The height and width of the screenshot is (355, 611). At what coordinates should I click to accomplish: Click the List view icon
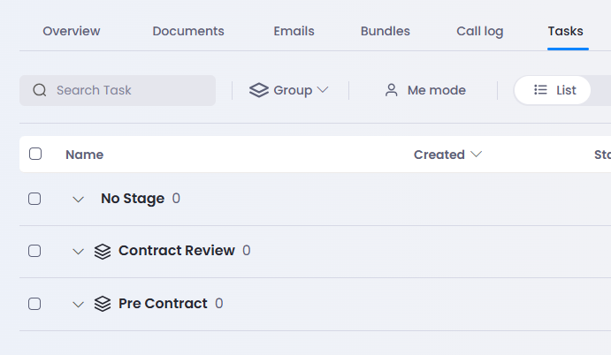coord(540,90)
